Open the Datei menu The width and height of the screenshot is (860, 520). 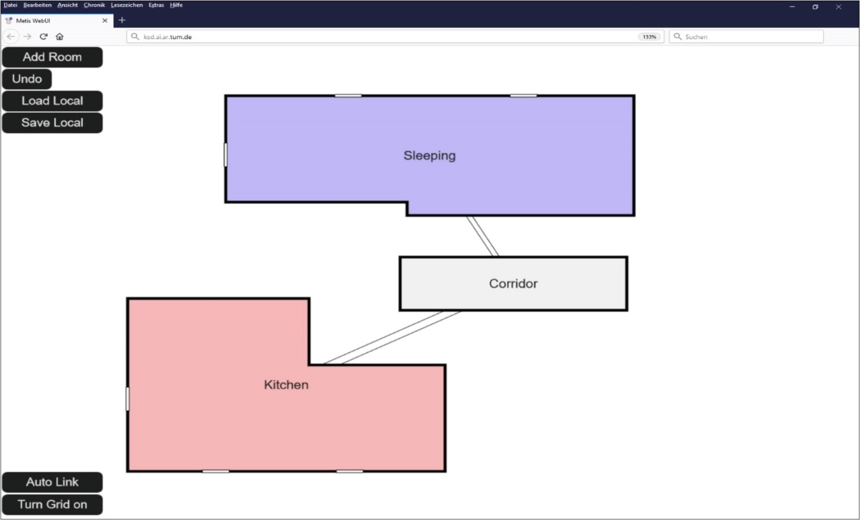[x=10, y=5]
